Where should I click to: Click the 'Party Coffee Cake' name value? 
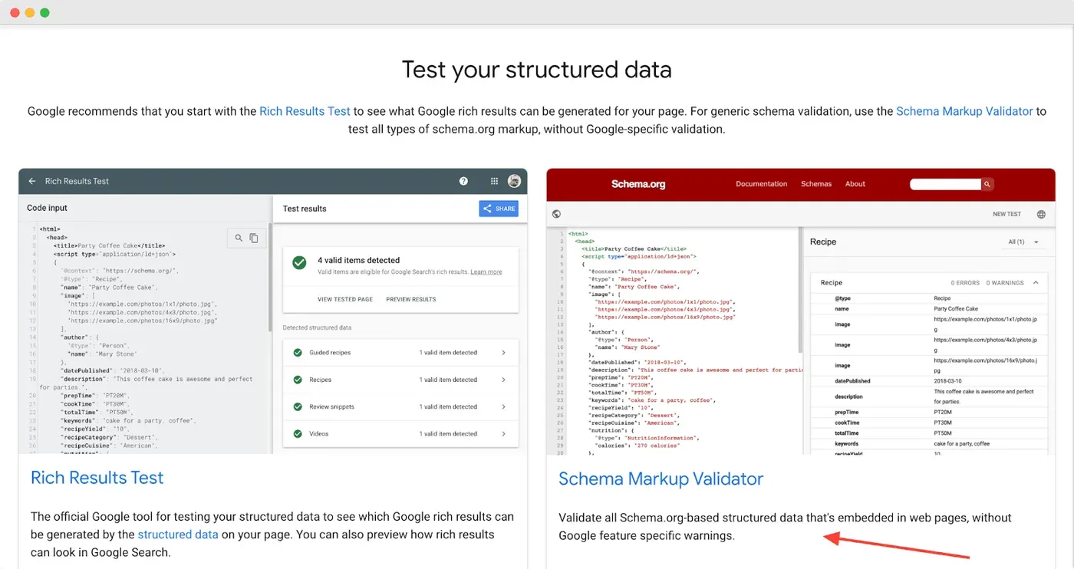[956, 309]
